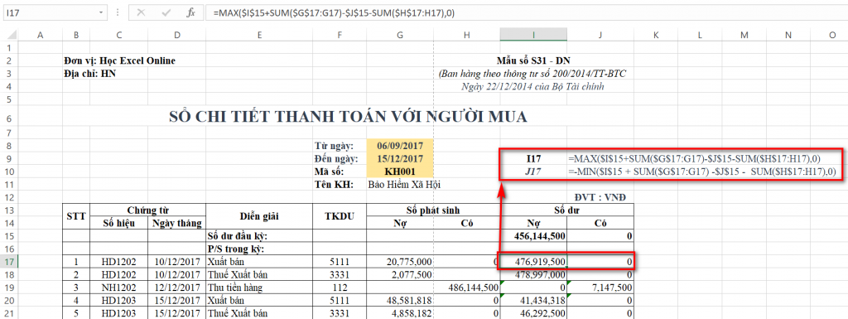The height and width of the screenshot is (319, 848).
Task: Click the J17 formula note cell label
Action: click(x=534, y=172)
